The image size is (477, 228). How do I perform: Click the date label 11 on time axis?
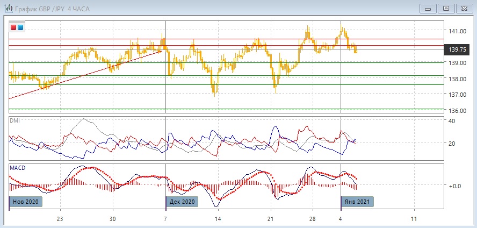[414, 219]
